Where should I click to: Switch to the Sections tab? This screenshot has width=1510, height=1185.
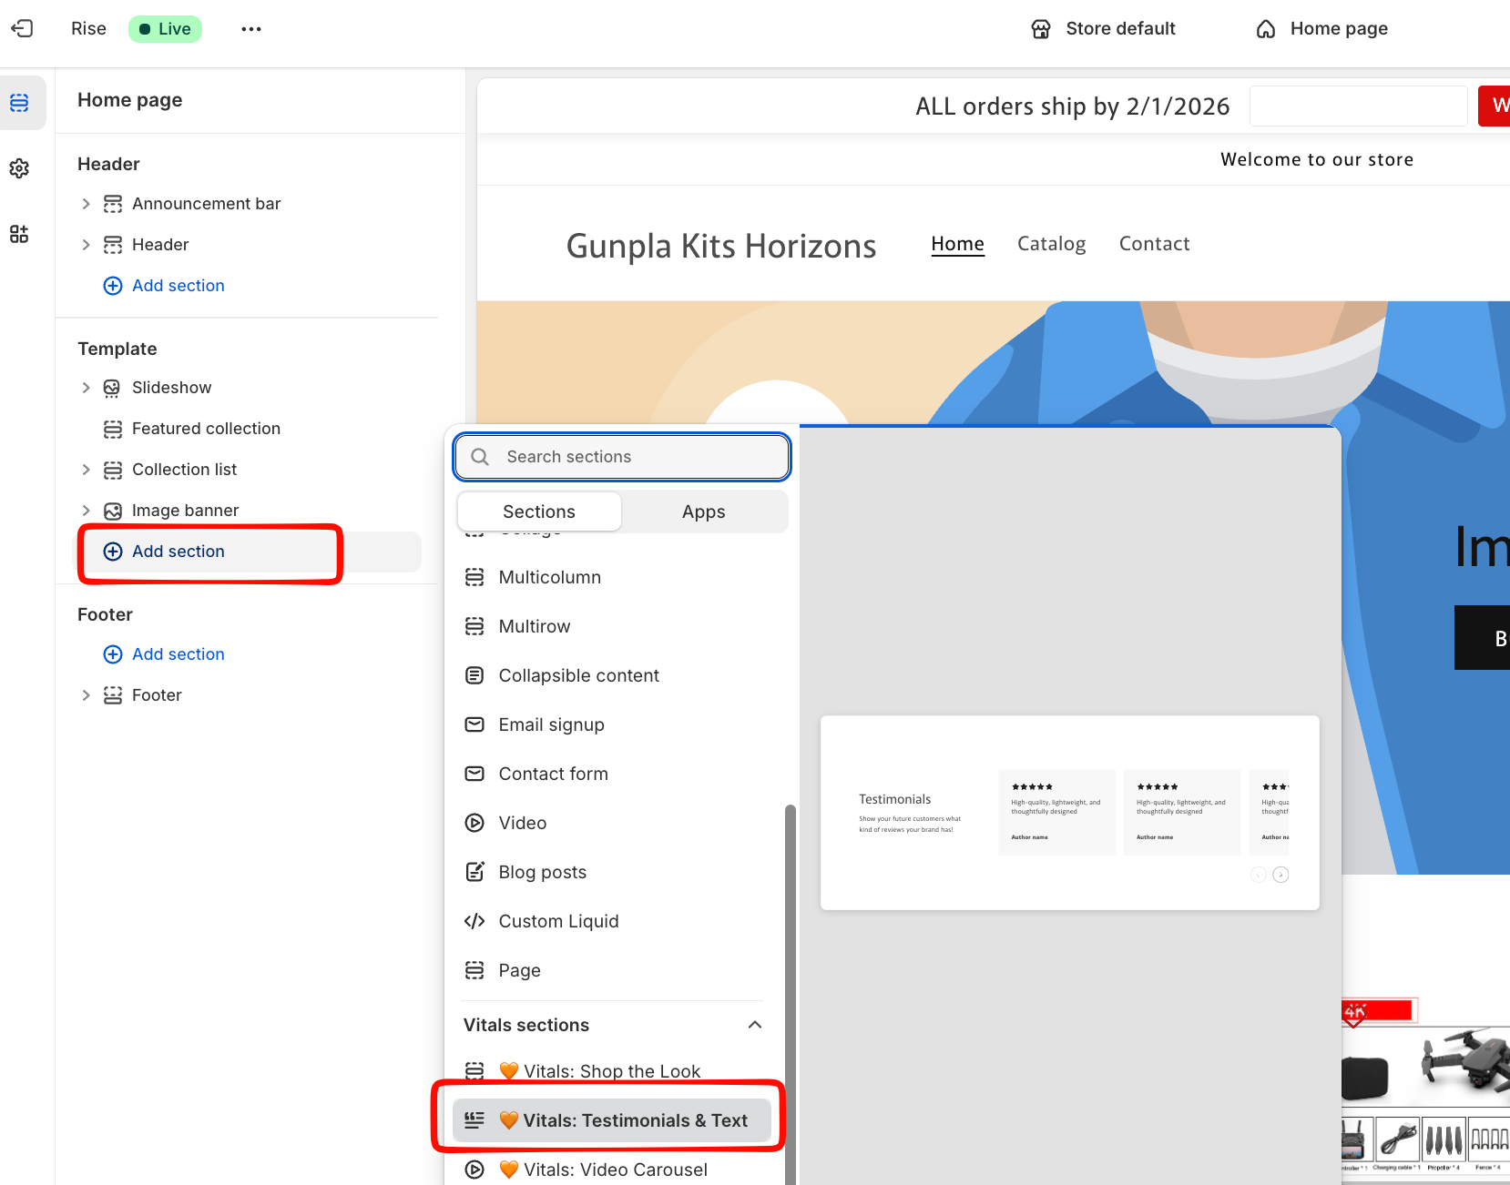pyautogui.click(x=539, y=511)
